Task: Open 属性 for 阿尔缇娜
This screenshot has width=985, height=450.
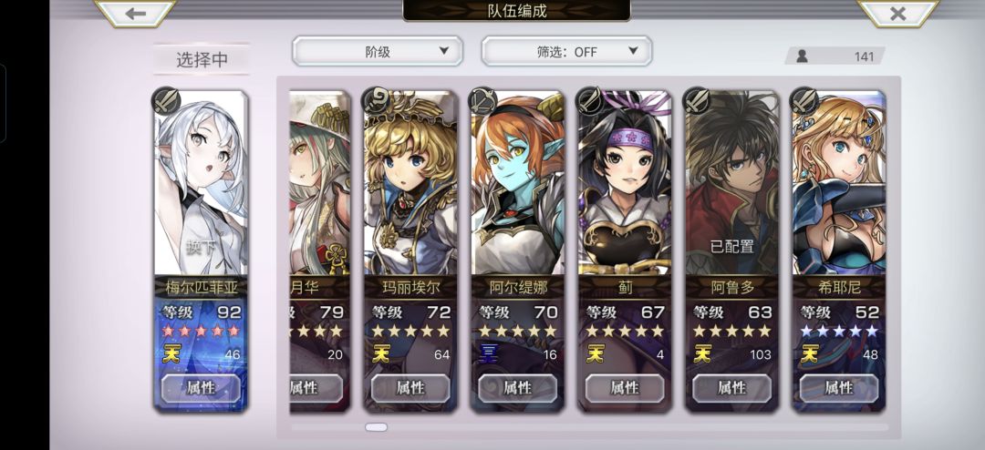Action: pos(518,388)
